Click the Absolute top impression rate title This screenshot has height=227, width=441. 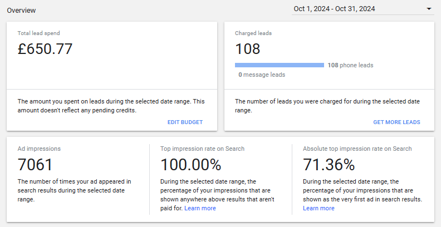[357, 149]
